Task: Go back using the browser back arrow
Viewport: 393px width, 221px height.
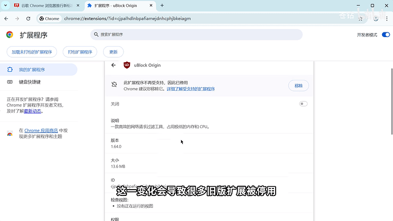Action: 6,19
